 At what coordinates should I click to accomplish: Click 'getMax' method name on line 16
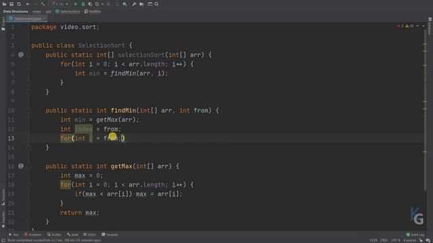(122, 166)
